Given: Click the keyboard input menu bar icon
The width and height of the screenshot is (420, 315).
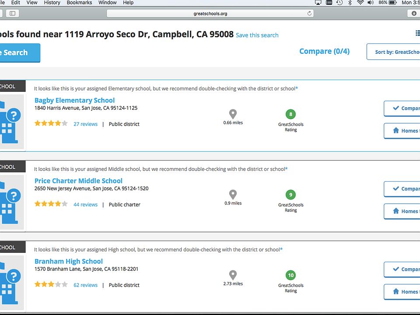Looking at the screenshot, I should [x=329, y=3].
